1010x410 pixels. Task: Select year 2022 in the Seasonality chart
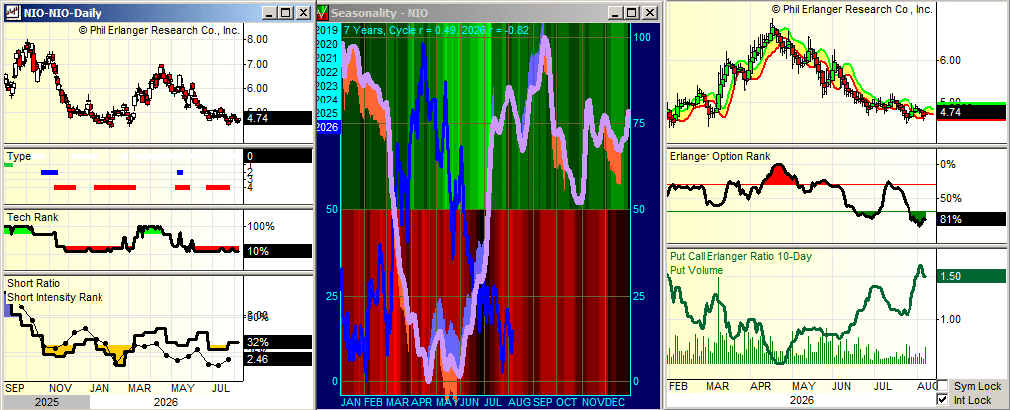(327, 72)
